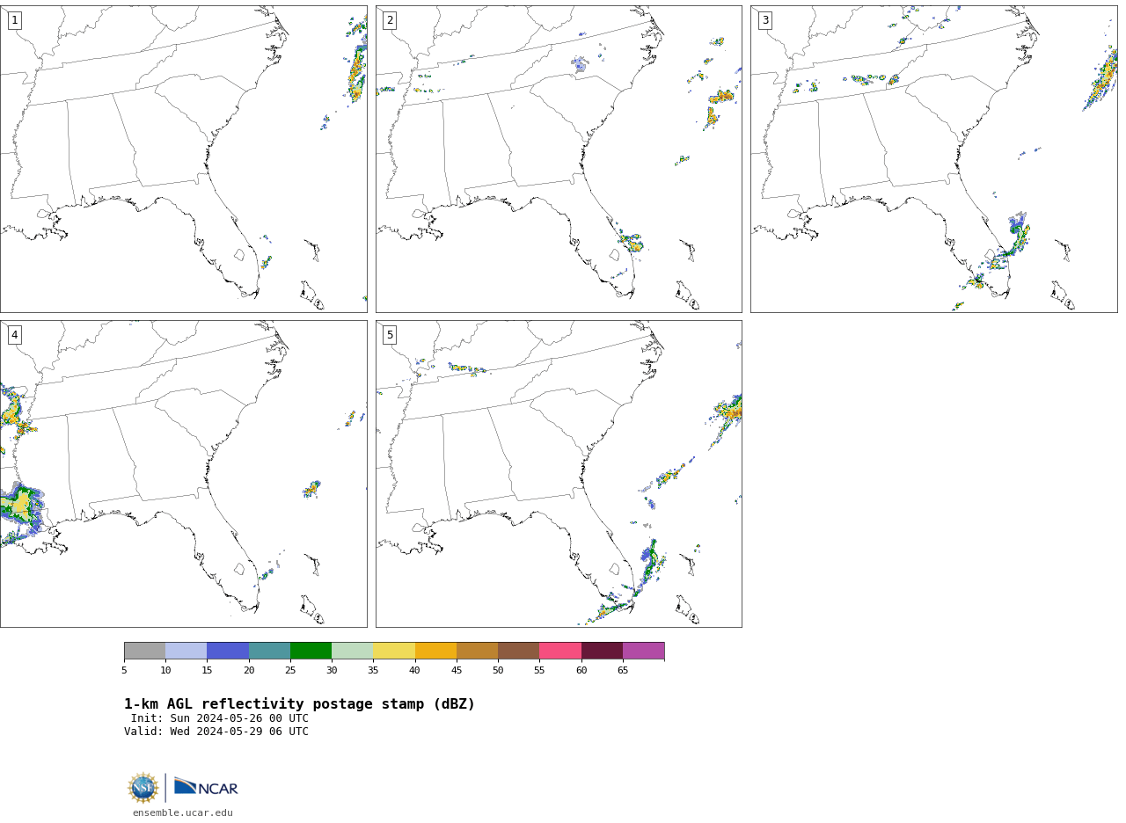The height and width of the screenshot is (823, 1126).
Task: Click the tan-brown 45-50 dBZ swatch
Action: pos(477,651)
